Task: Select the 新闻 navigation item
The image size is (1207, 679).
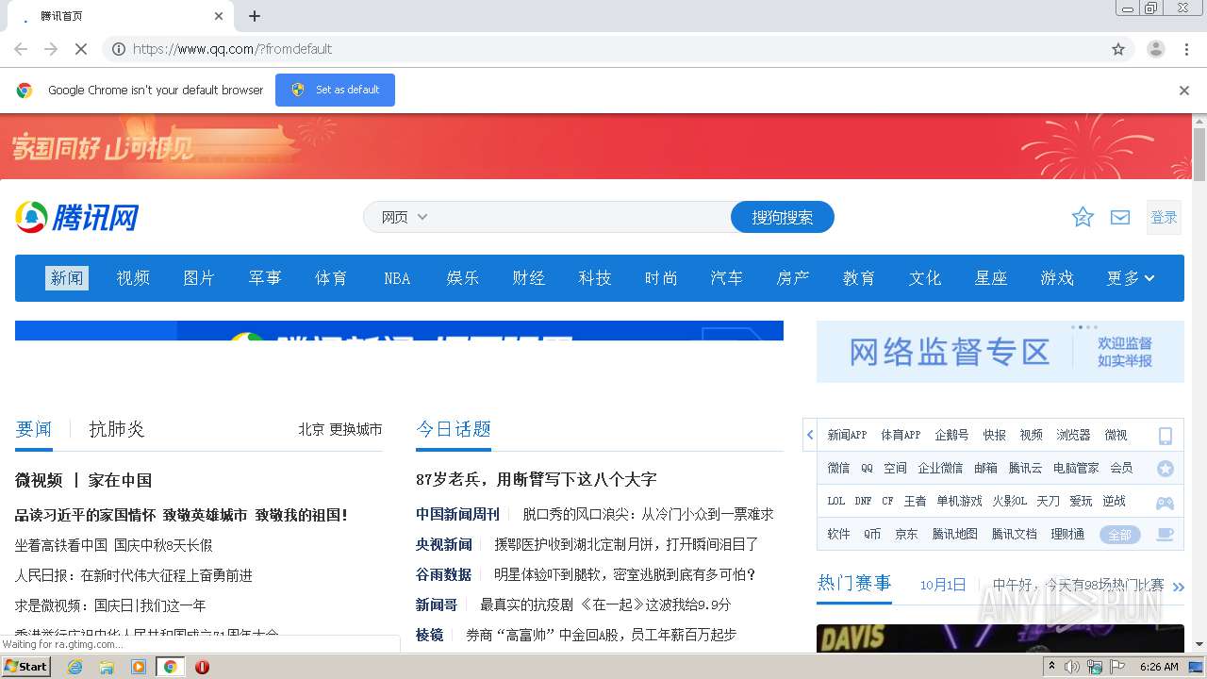Action: coord(67,278)
